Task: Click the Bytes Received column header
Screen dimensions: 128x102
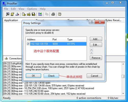Action: [x=113, y=20]
